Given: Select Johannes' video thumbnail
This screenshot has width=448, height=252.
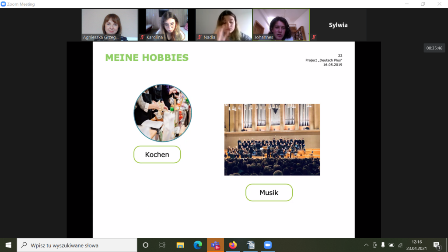Looking at the screenshot, I should coord(281,25).
